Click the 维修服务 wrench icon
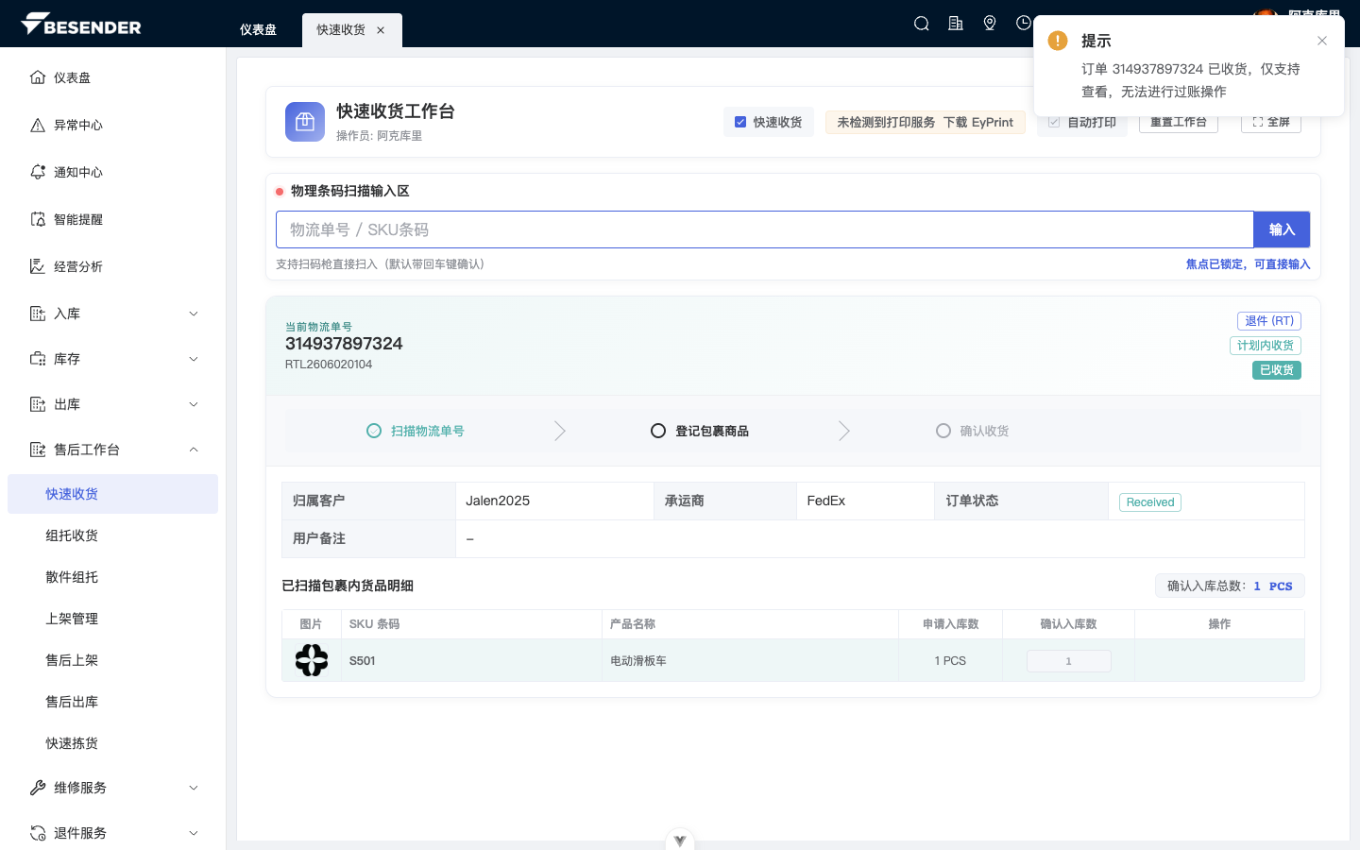 point(38,788)
